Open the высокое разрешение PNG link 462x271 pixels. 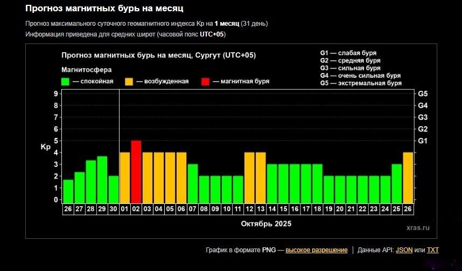coord(316,250)
